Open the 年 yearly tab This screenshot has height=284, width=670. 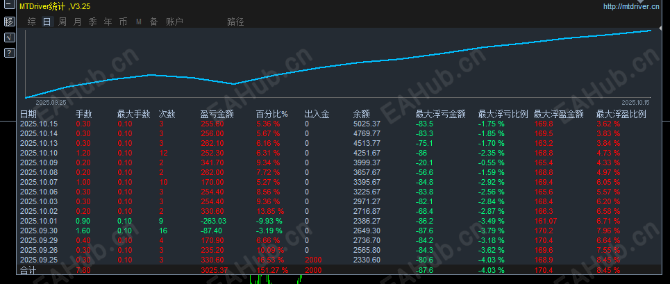pyautogui.click(x=108, y=22)
